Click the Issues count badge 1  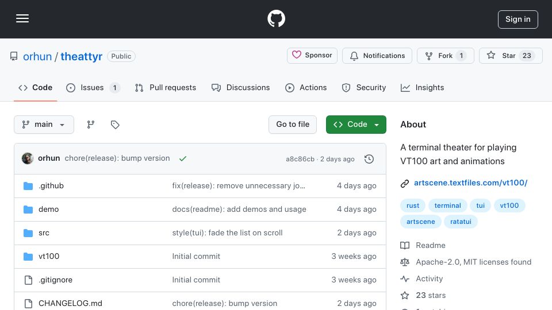(x=115, y=87)
